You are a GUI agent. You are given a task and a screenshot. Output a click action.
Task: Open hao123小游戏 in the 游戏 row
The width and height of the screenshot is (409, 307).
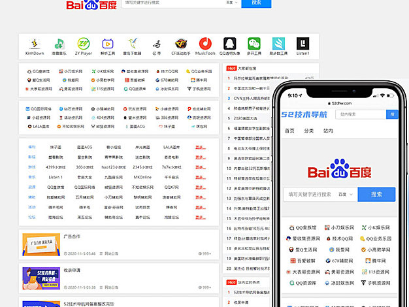(114, 167)
